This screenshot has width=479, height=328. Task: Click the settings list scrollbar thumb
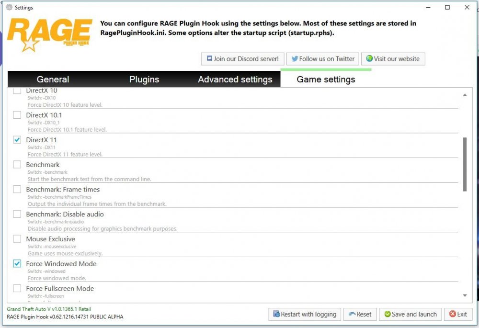(465, 164)
